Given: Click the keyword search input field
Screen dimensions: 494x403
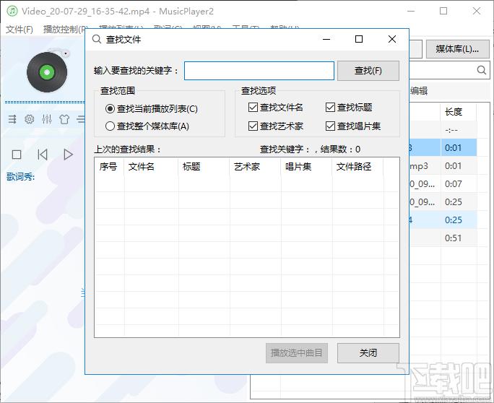Looking at the screenshot, I should [x=259, y=71].
